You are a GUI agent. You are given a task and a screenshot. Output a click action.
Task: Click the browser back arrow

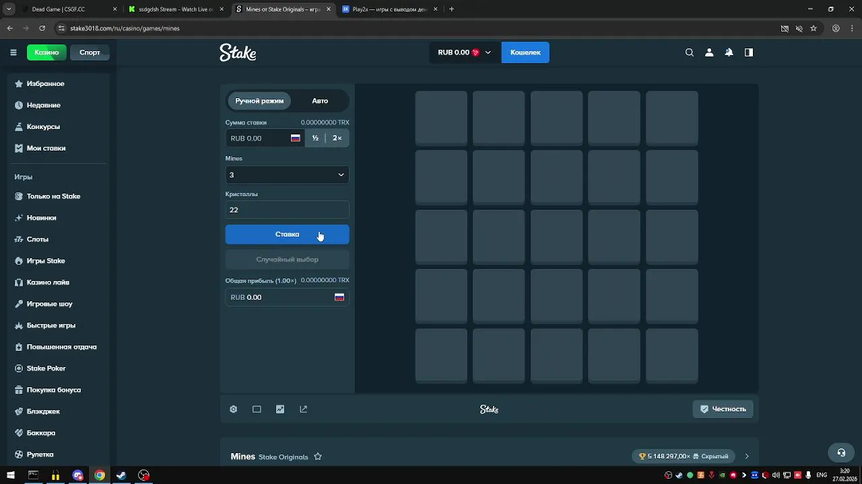pos(9,28)
